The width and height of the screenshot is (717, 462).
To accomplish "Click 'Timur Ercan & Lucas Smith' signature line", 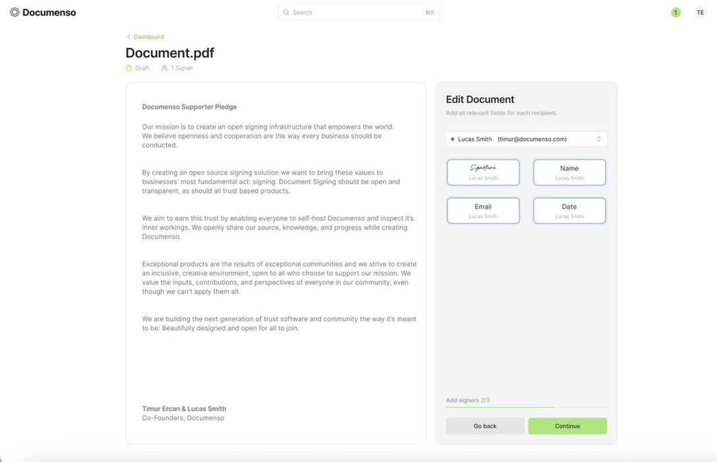I will point(184,409).
